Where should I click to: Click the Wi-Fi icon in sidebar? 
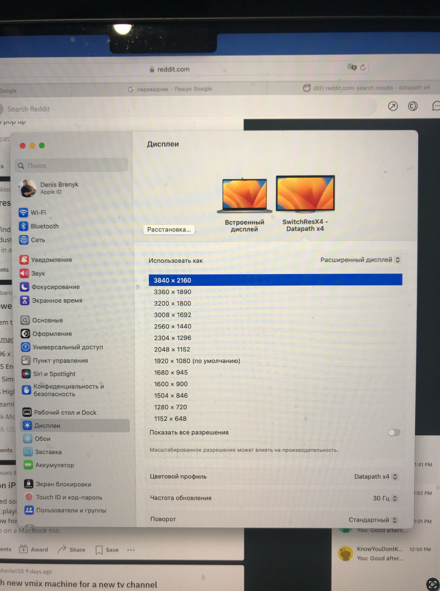24,213
